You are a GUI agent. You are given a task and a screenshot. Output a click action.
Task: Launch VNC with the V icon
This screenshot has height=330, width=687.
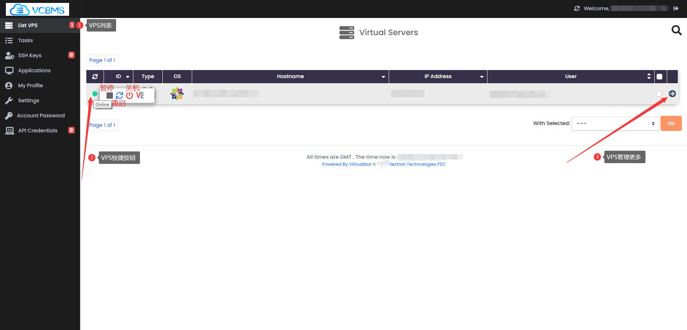(140, 95)
